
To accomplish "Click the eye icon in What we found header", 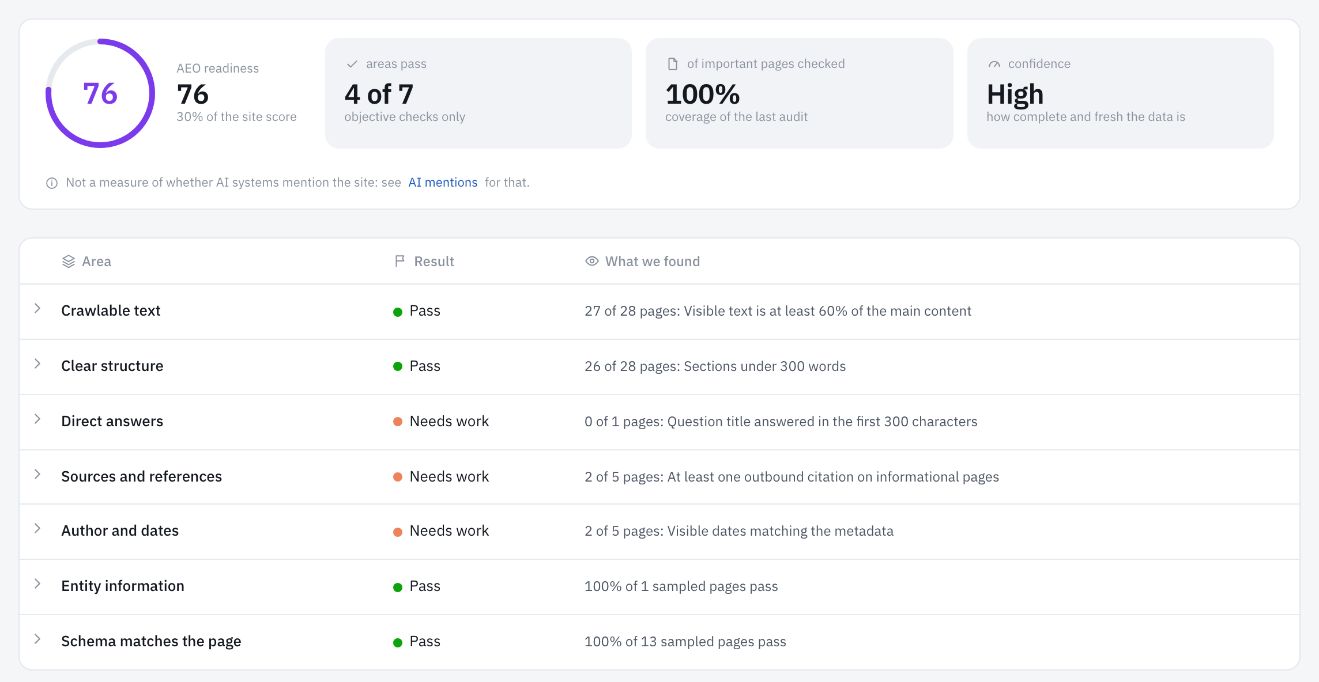I will click(592, 261).
